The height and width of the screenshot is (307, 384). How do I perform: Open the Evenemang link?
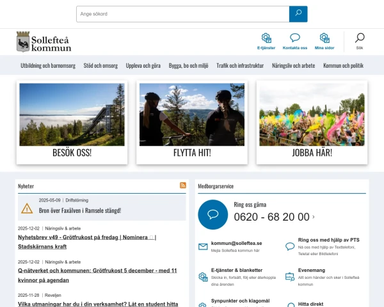312,271
